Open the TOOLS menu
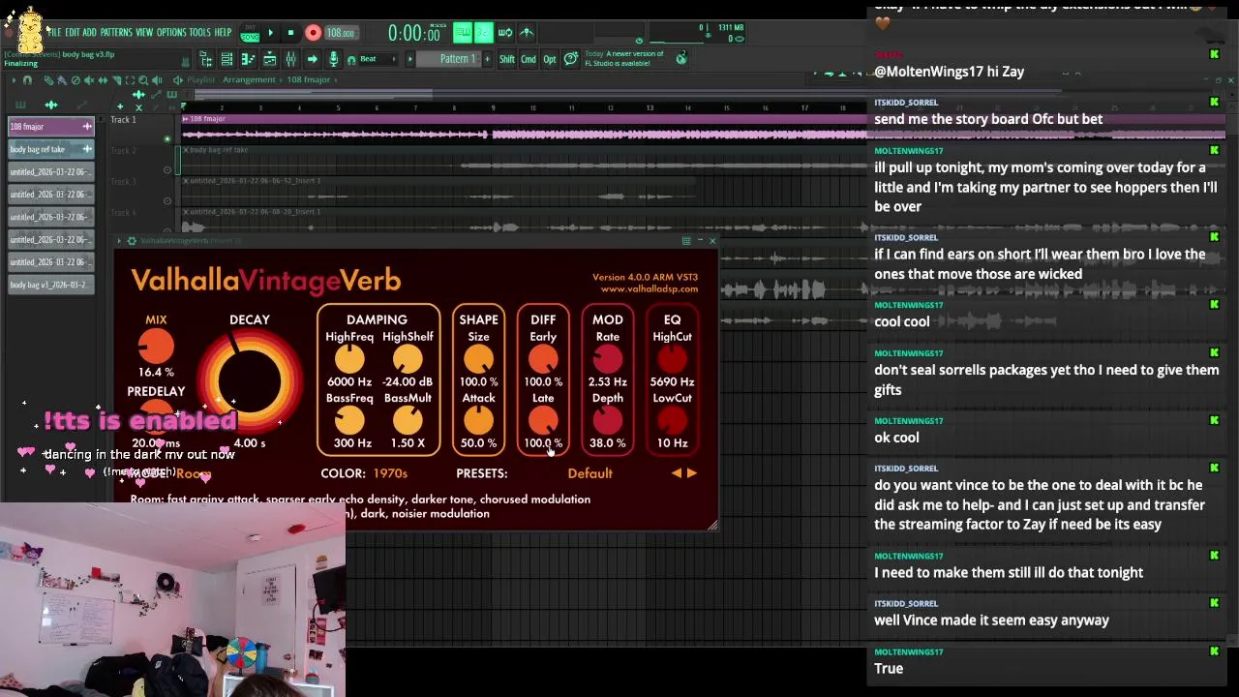1239x697 pixels. click(x=199, y=33)
